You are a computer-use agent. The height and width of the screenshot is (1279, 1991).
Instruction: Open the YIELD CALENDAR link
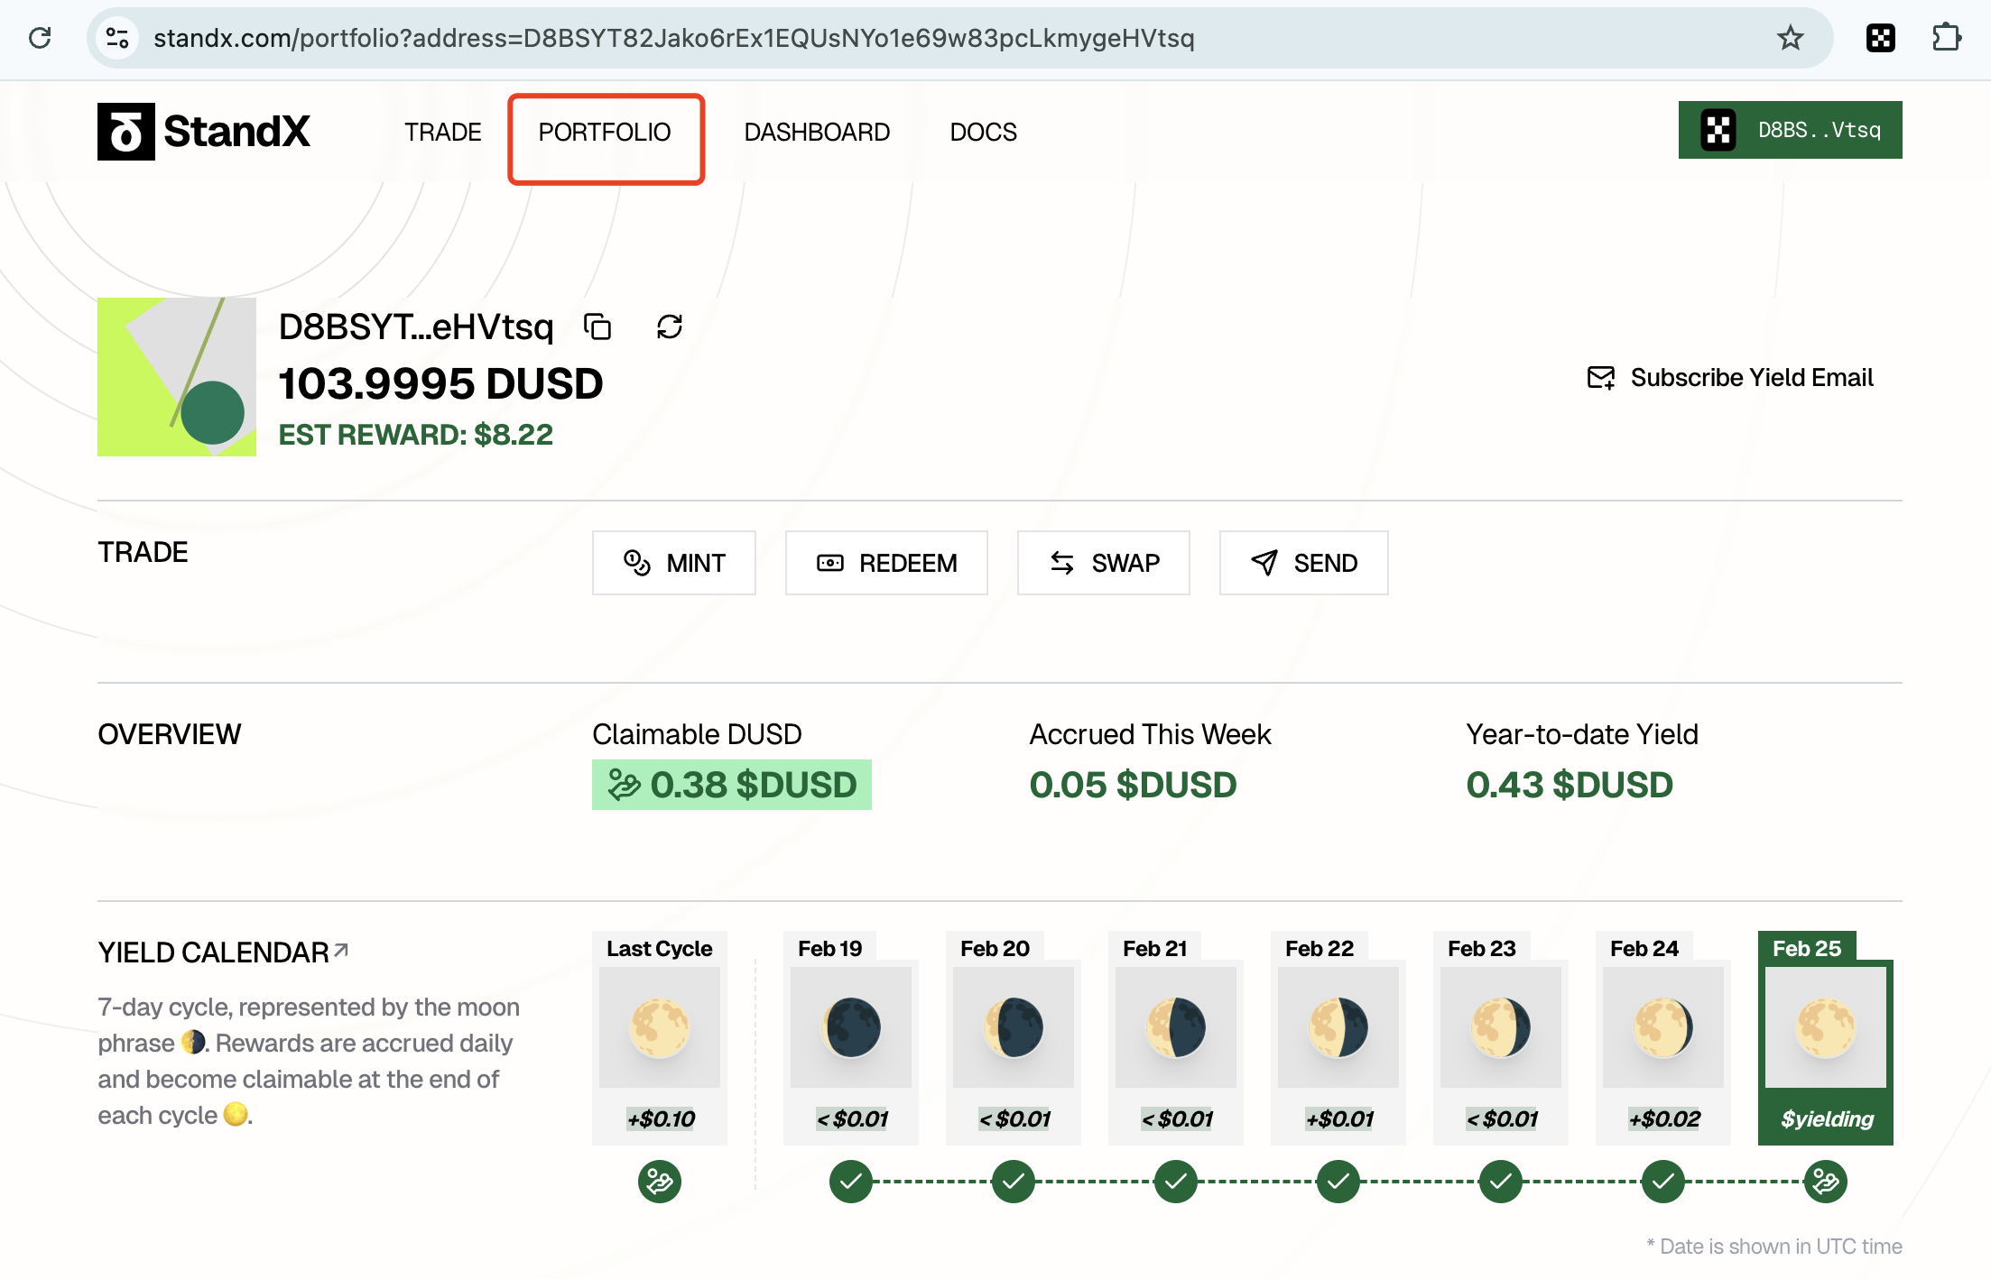(223, 952)
